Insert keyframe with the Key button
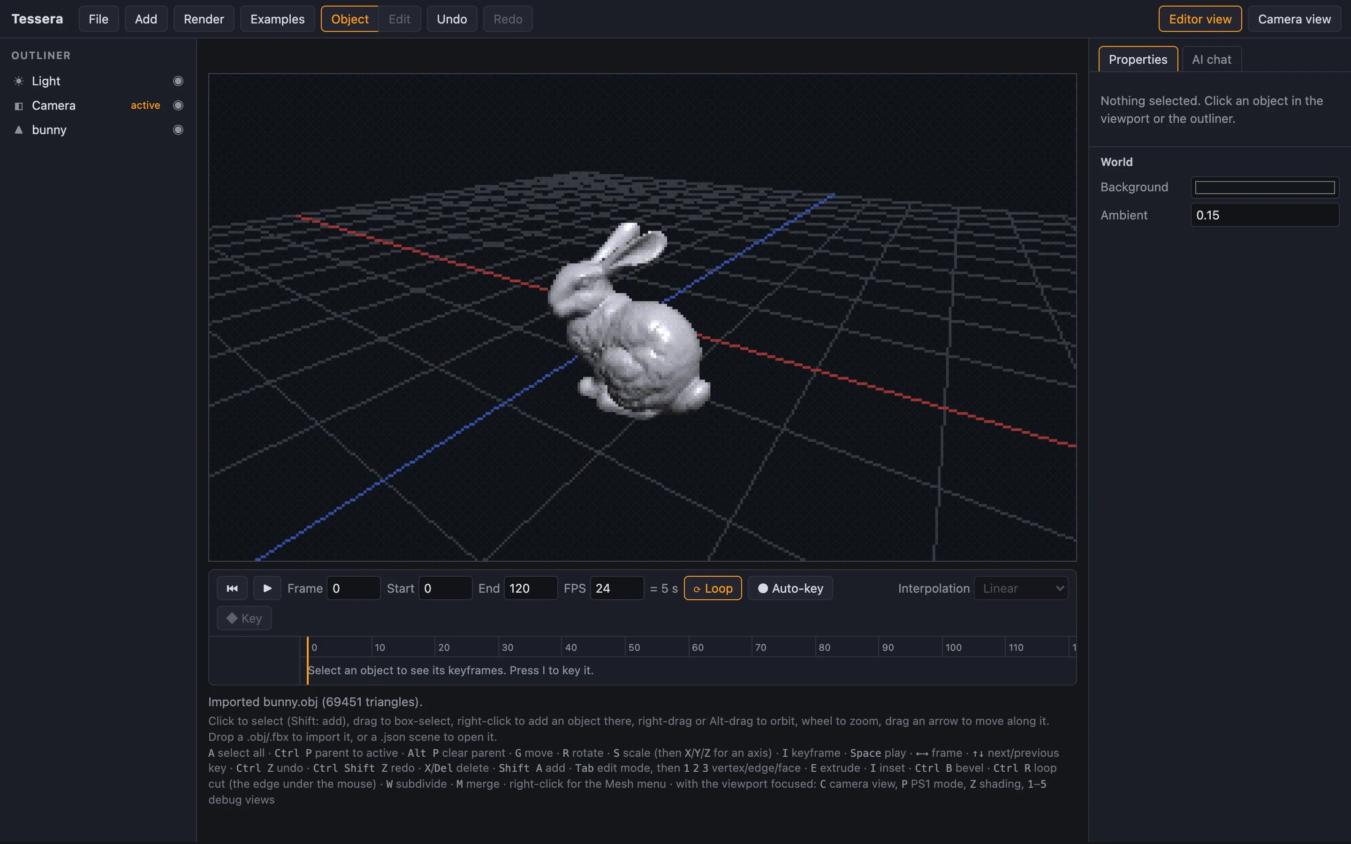The height and width of the screenshot is (844, 1351). tap(244, 618)
